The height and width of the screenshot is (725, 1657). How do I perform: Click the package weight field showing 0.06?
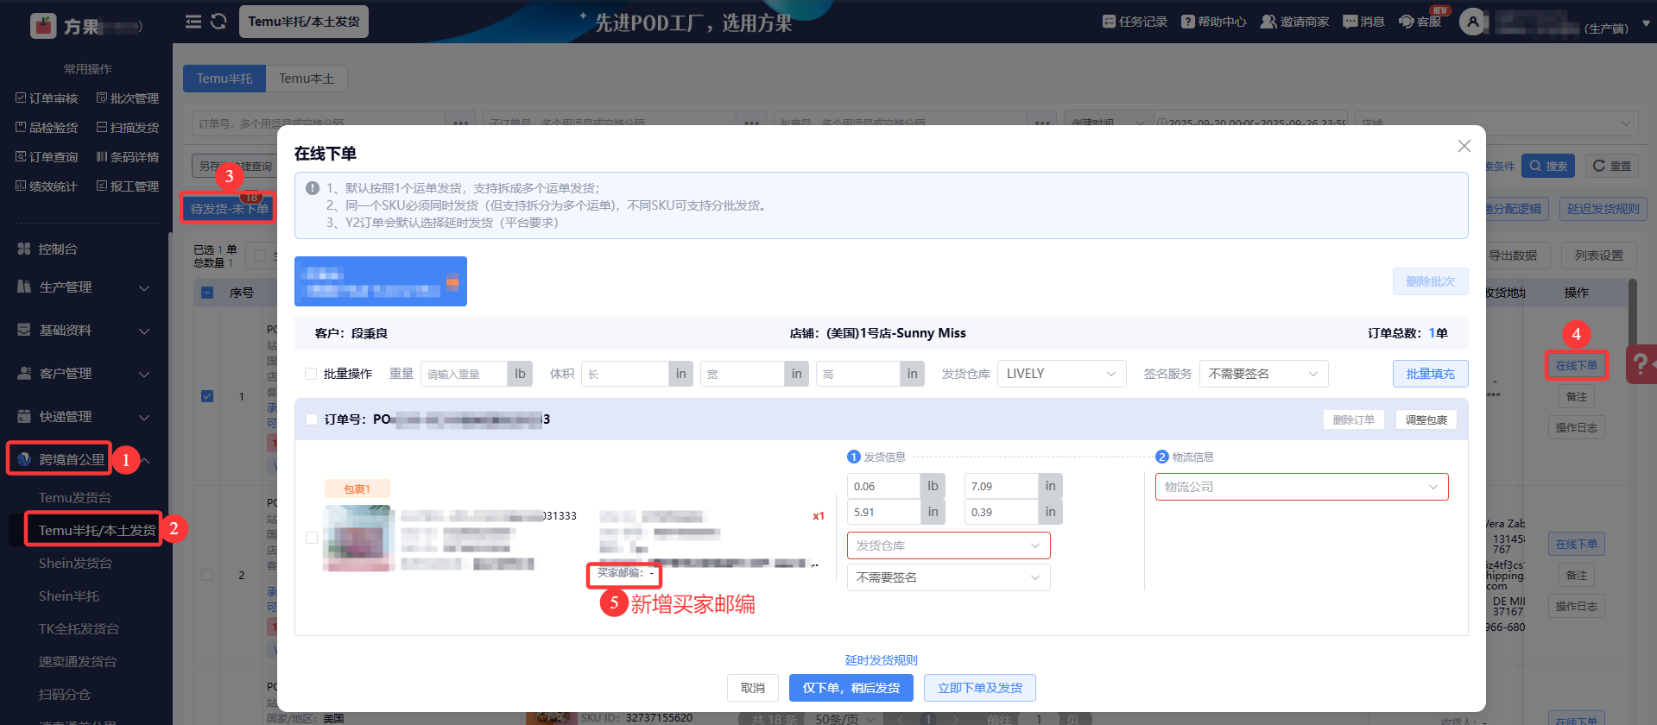point(883,486)
